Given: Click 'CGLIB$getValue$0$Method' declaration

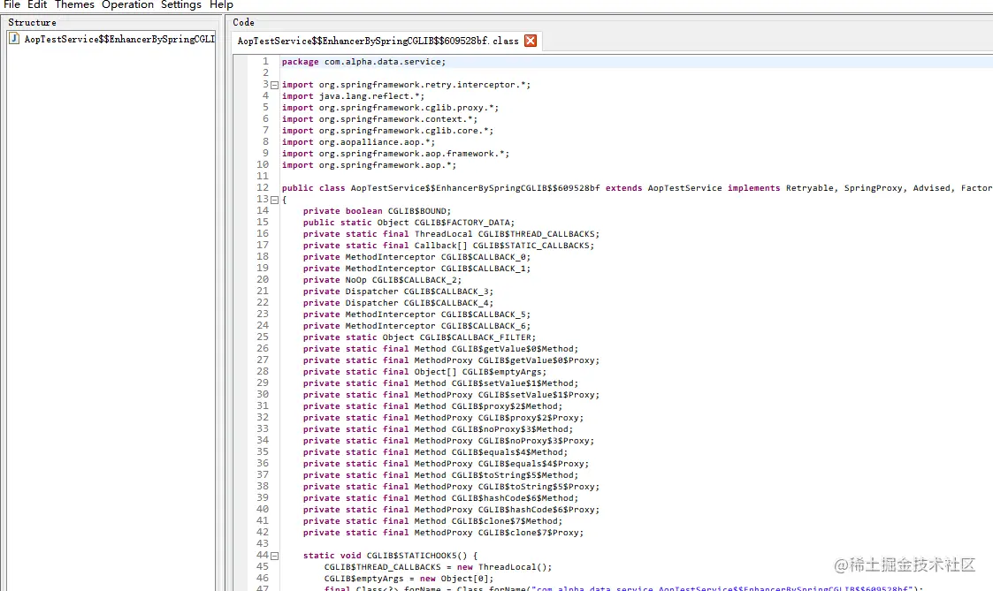Looking at the screenshot, I should pyautogui.click(x=440, y=349).
